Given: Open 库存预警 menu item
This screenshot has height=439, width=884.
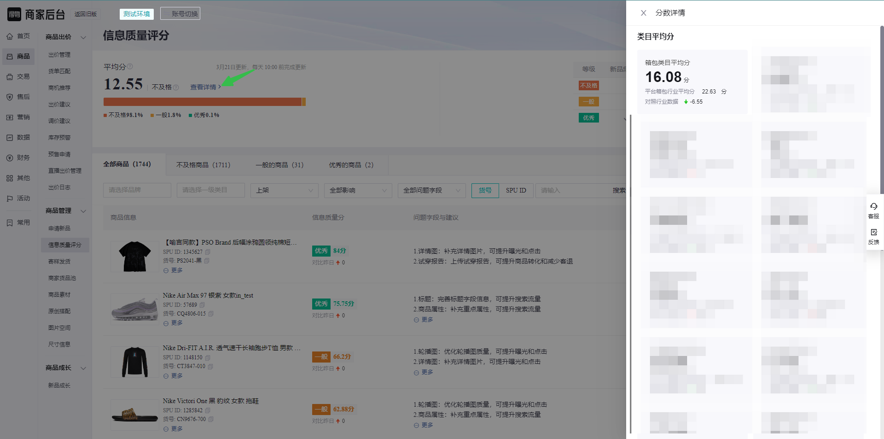Looking at the screenshot, I should 59,138.
